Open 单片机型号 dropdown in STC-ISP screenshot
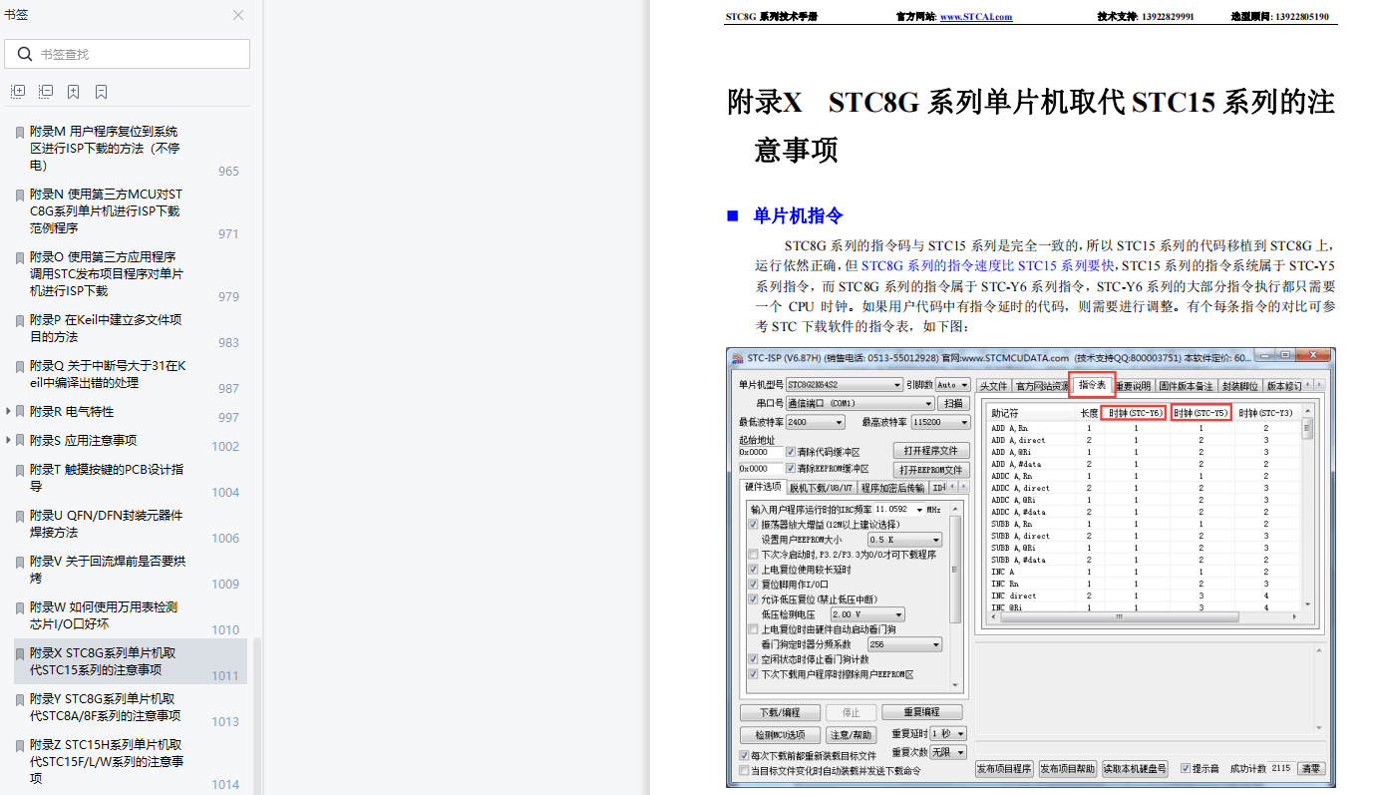This screenshot has width=1376, height=795. pyautogui.click(x=844, y=384)
